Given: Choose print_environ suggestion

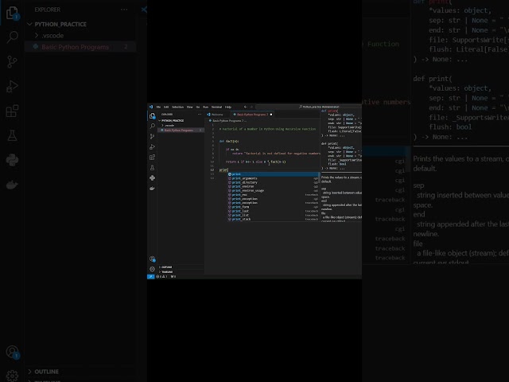Looking at the screenshot, I should pos(273,186).
